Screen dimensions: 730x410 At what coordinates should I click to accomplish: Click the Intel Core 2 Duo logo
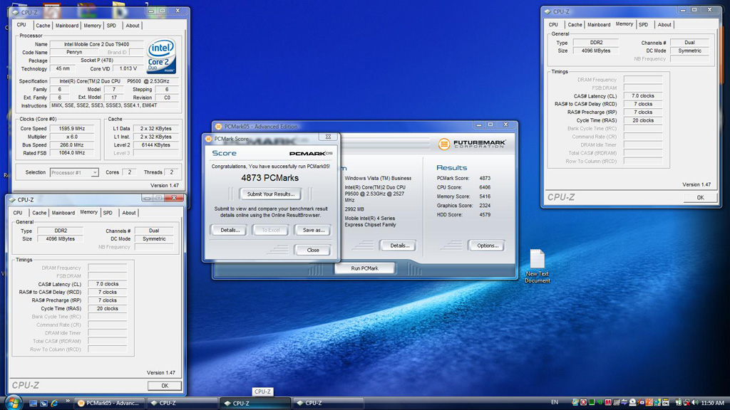[x=161, y=56]
